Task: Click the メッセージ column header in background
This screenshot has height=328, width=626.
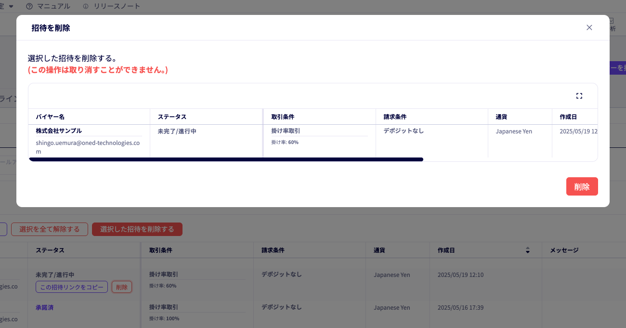Action: tap(564, 250)
